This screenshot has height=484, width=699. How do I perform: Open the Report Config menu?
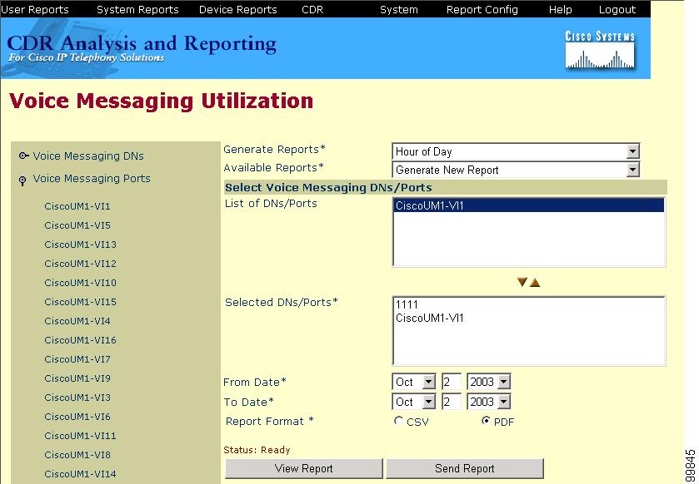coord(482,9)
